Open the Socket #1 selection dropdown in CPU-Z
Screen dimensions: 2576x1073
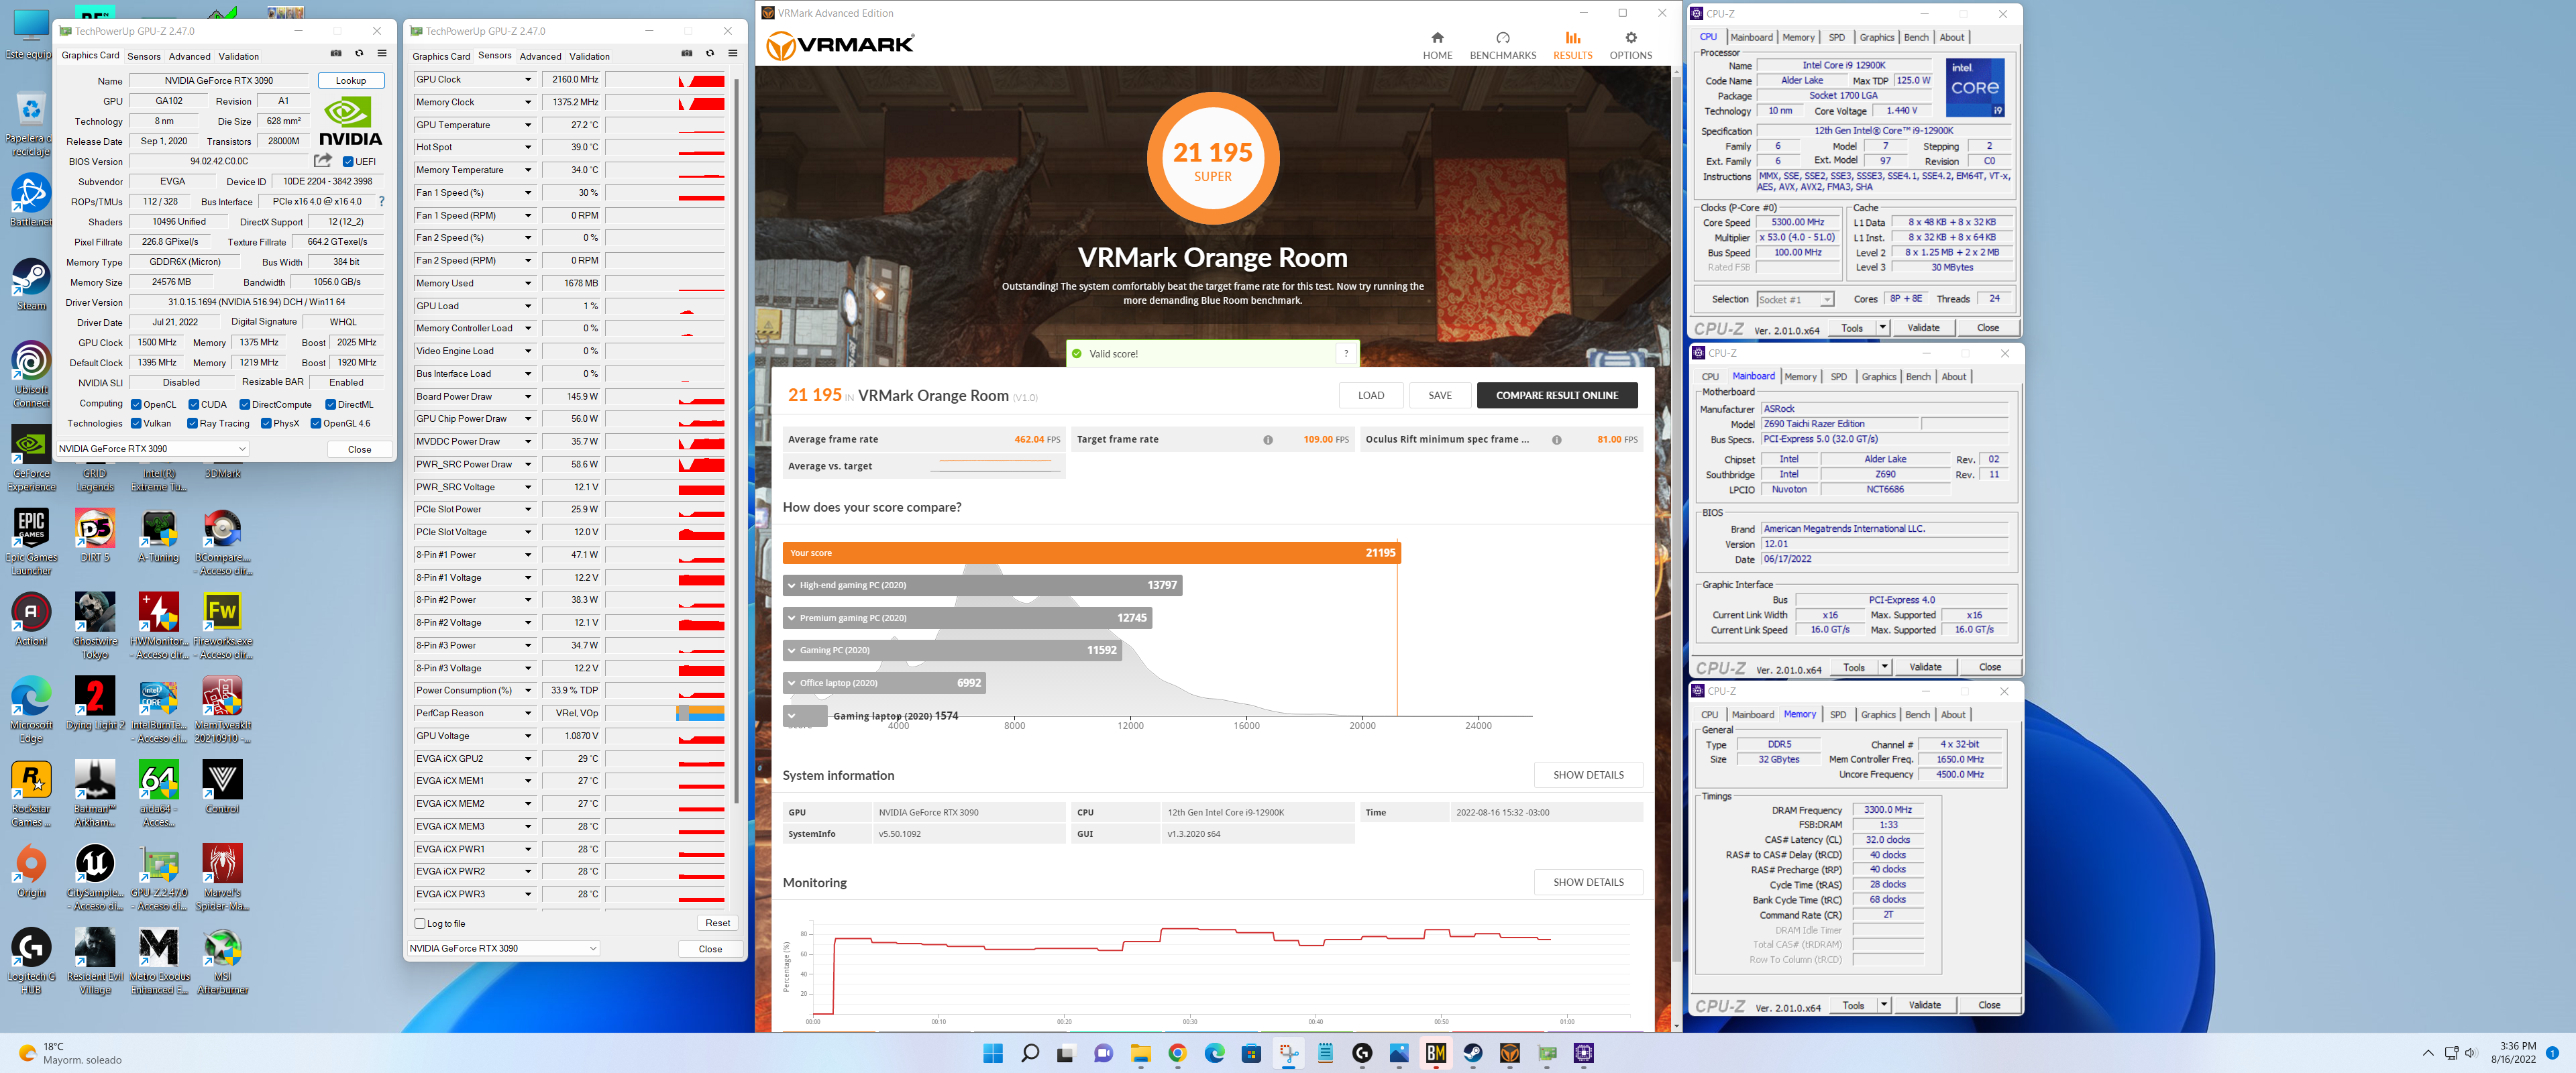(x=1795, y=300)
